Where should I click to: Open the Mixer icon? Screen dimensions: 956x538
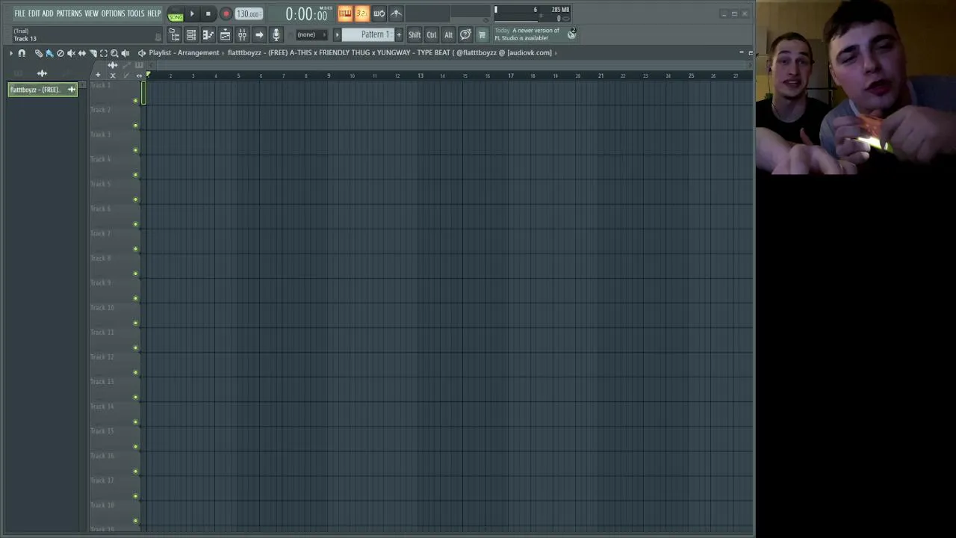[x=242, y=35]
